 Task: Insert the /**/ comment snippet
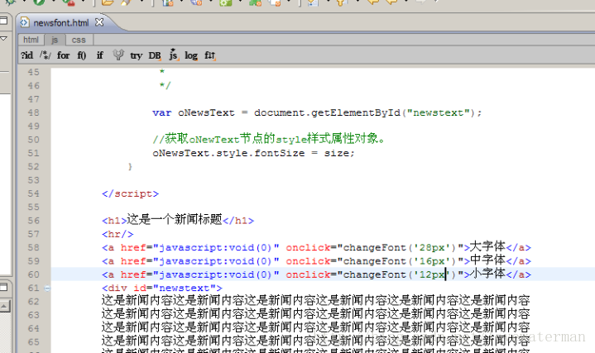[46, 55]
